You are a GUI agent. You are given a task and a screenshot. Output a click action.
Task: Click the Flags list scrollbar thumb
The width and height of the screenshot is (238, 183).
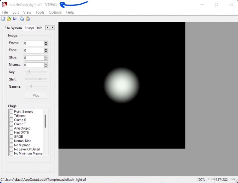click(x=45, y=121)
